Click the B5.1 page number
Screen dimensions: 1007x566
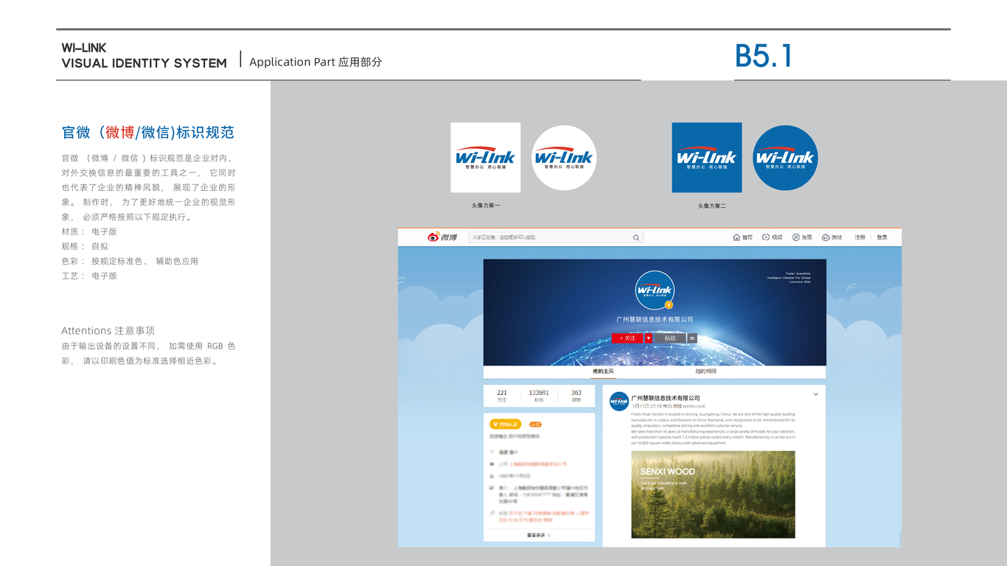click(x=764, y=56)
